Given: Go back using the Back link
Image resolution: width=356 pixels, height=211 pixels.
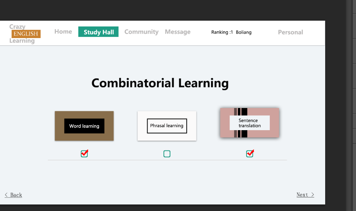Looking at the screenshot, I should pos(13,195).
